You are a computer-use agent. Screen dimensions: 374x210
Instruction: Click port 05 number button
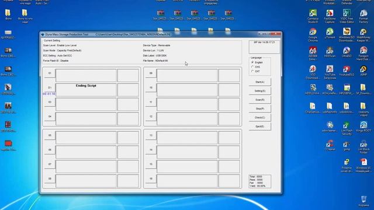[x=50, y=135]
